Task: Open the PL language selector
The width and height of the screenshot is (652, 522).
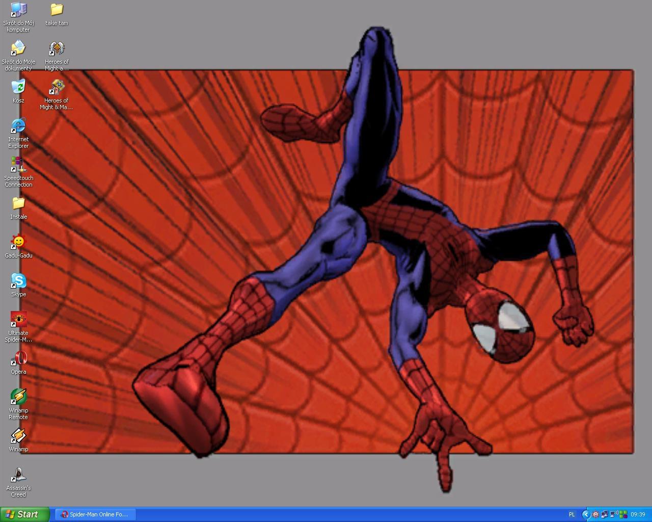Action: tap(572, 514)
